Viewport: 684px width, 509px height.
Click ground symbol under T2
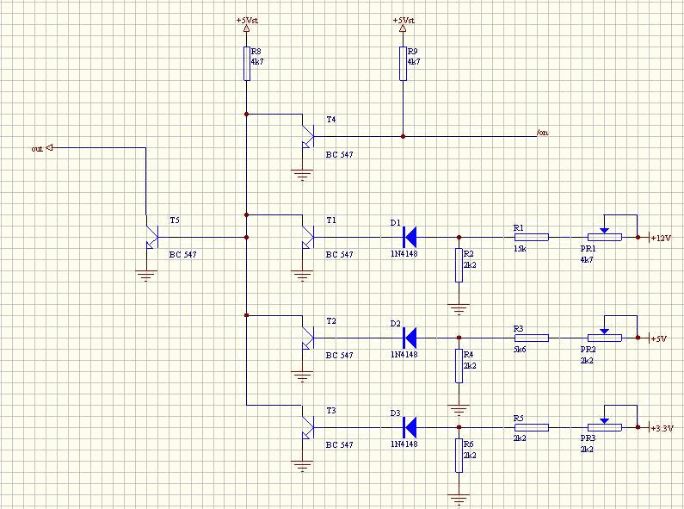click(x=302, y=377)
